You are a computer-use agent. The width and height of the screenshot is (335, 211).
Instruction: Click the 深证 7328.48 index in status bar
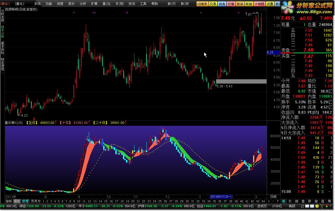pyautogui.click(x=29, y=206)
